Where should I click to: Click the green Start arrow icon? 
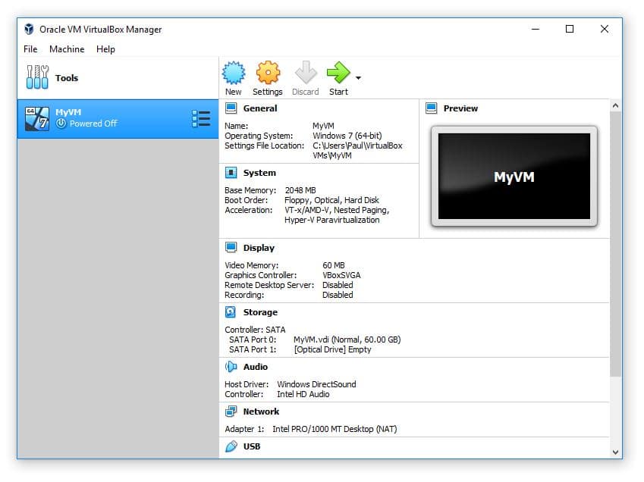tap(338, 74)
